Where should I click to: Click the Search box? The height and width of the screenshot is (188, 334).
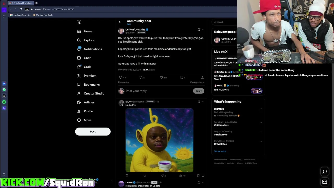click(x=225, y=22)
